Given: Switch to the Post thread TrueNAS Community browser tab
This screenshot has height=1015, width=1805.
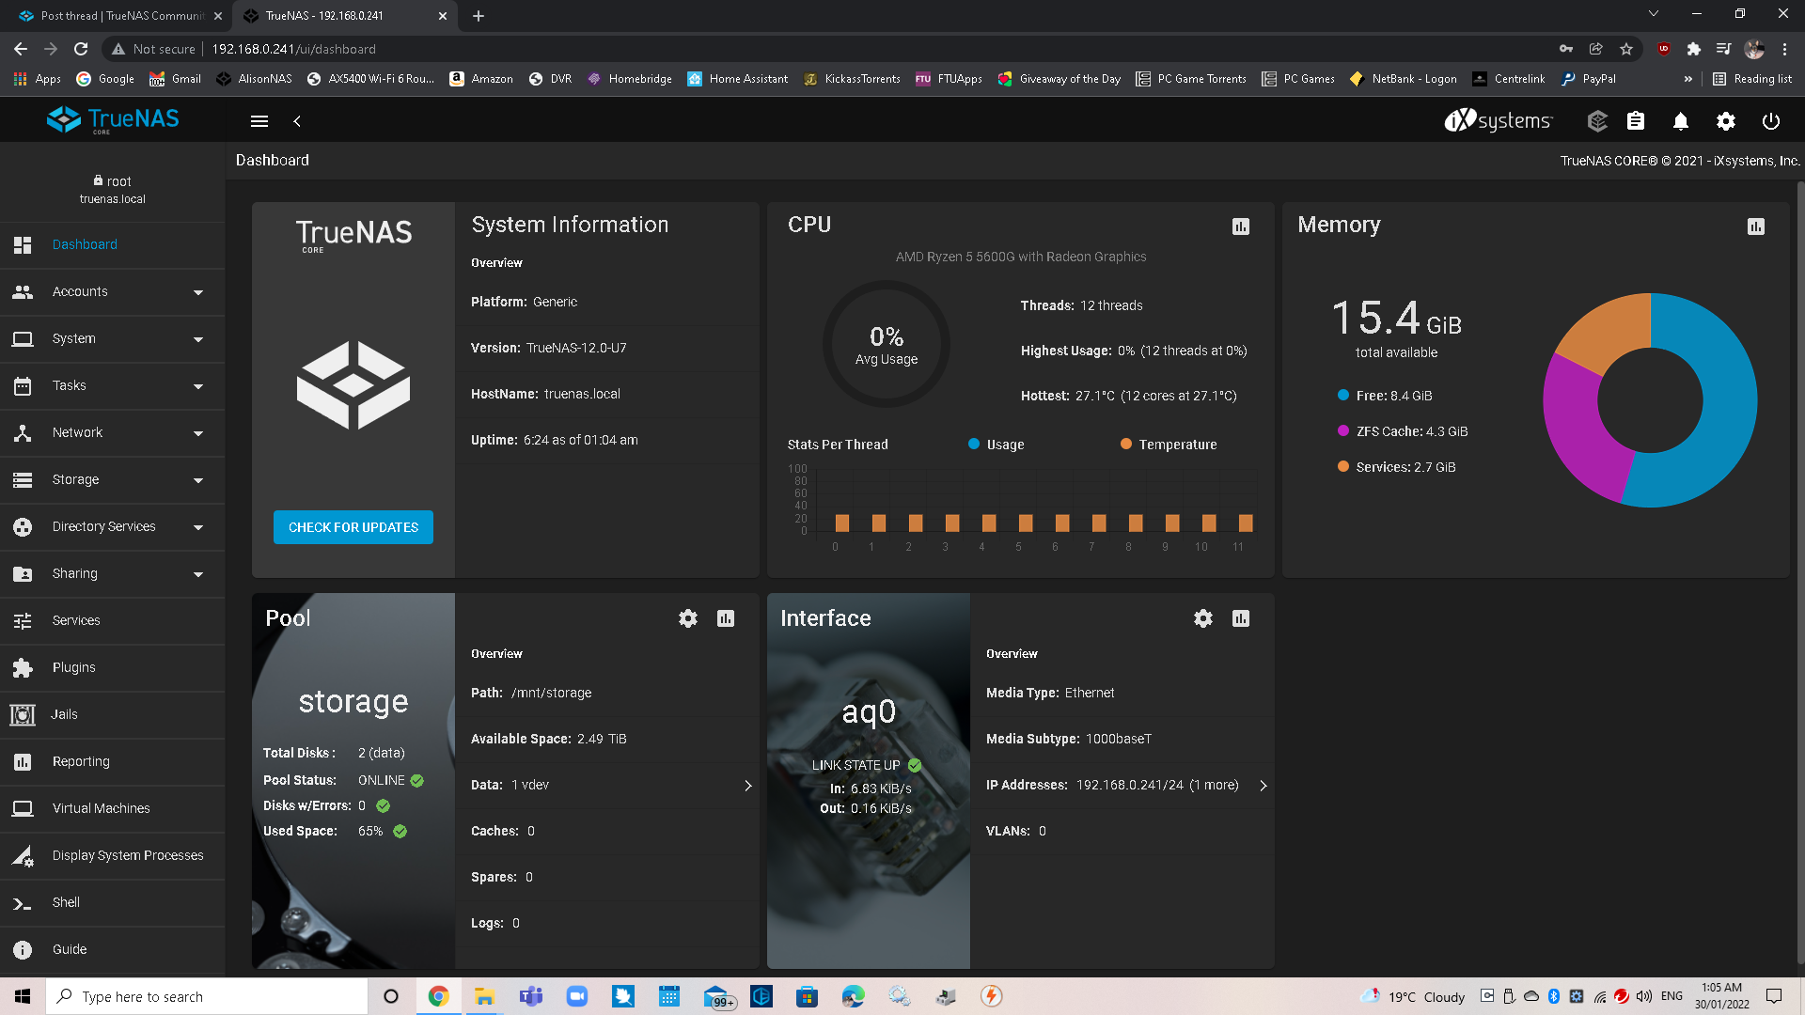Looking at the screenshot, I should [122, 16].
